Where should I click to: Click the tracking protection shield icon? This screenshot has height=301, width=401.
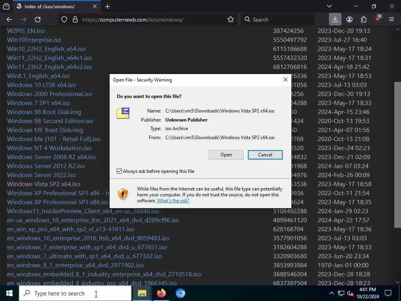click(64, 20)
